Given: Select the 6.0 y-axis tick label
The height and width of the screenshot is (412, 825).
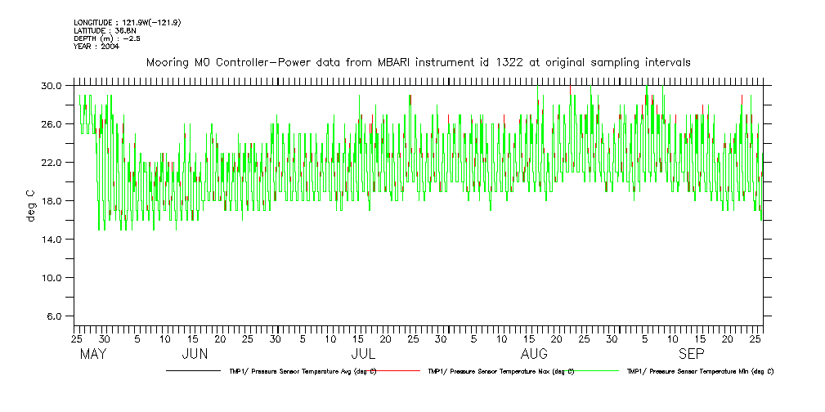Looking at the screenshot, I should tap(54, 316).
